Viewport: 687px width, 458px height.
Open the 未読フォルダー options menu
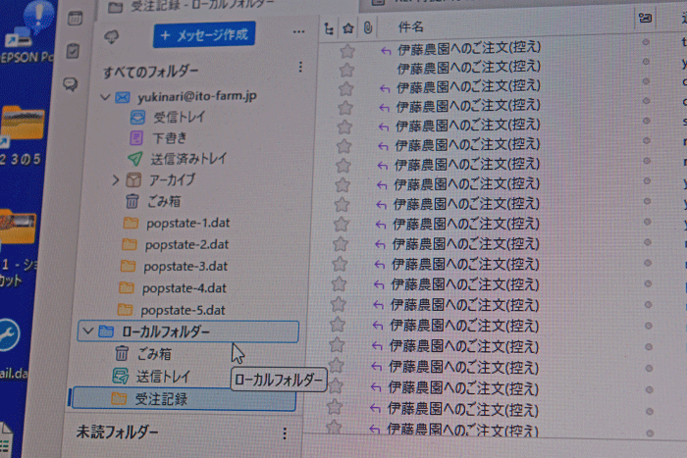tap(285, 433)
